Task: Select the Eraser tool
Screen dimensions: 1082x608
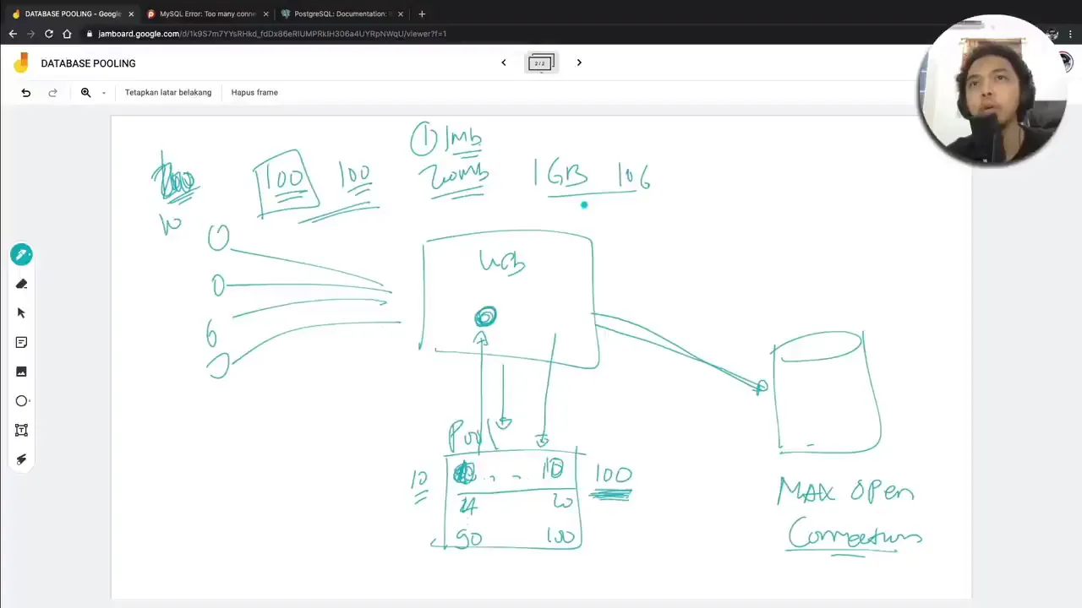Action: click(22, 284)
